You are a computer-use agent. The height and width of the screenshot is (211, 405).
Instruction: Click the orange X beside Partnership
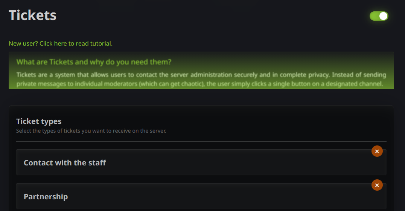pyautogui.click(x=377, y=185)
